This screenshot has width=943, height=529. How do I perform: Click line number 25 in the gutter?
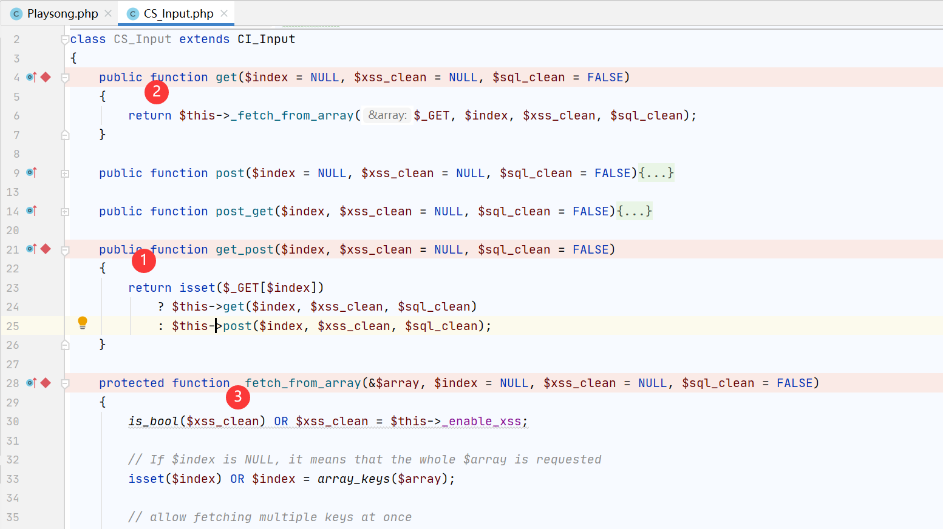pos(13,326)
